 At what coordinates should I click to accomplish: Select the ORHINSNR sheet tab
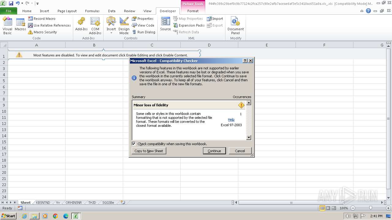73,203
